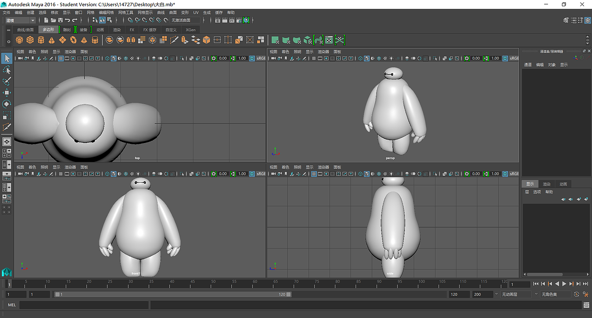Toggle Select by component type mode
The width and height of the screenshot is (592, 318).
(109, 20)
